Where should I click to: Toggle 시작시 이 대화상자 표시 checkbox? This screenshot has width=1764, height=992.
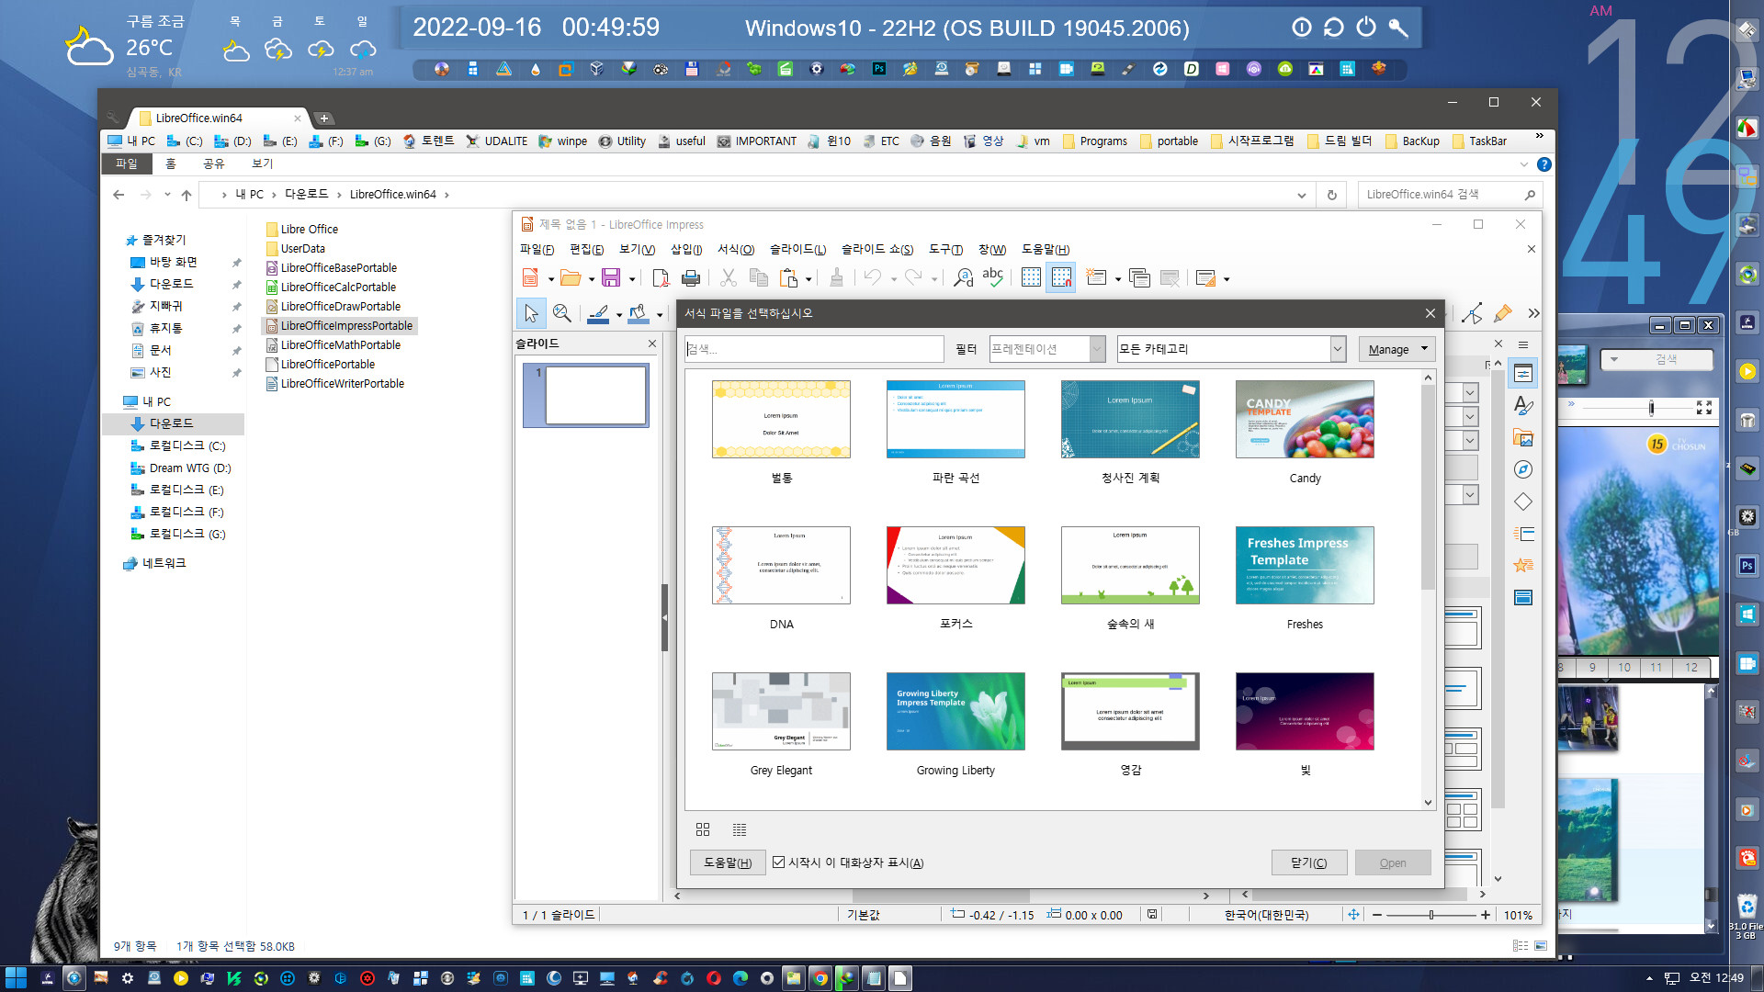(x=778, y=862)
